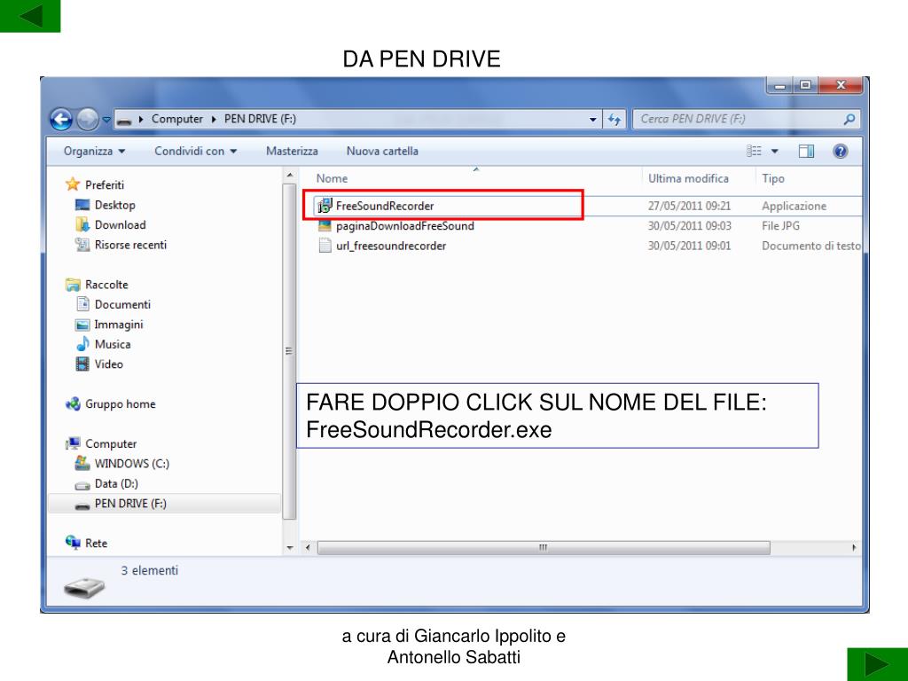Select the FreeSoundRecorder application file

[x=385, y=206]
